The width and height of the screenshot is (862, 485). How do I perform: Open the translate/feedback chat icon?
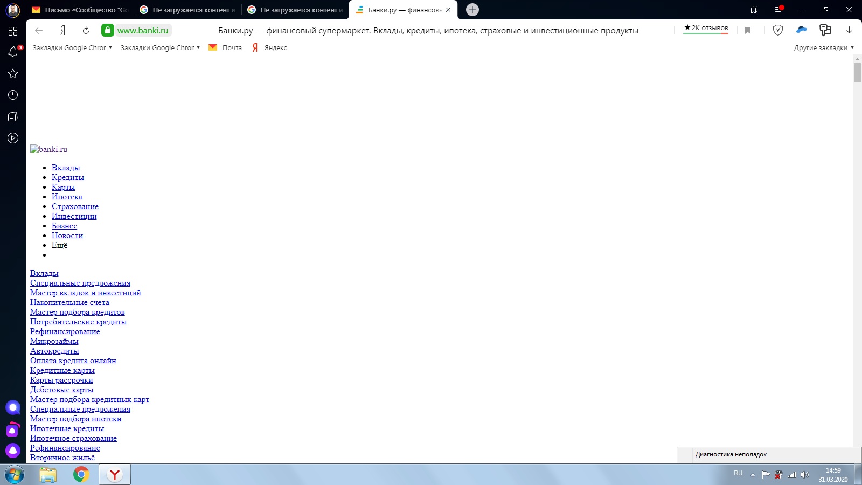tap(825, 30)
